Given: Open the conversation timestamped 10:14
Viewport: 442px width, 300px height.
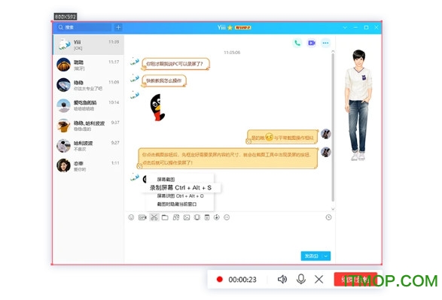Looking at the screenshot, I should click(88, 105).
